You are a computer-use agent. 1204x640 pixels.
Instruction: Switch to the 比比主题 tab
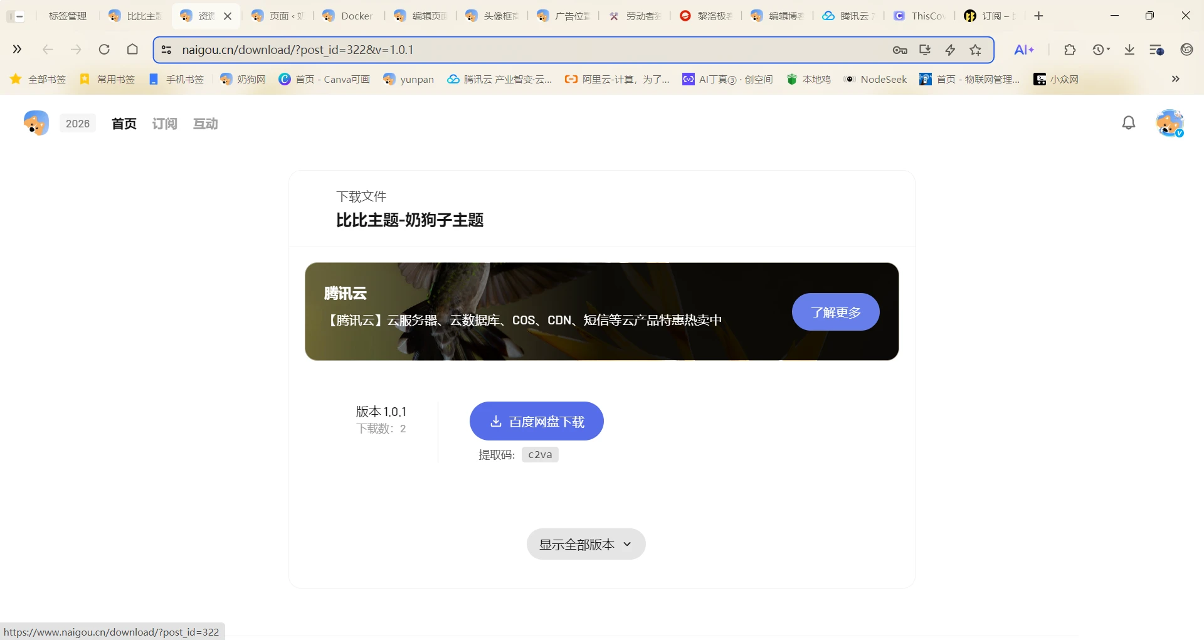[x=135, y=16]
